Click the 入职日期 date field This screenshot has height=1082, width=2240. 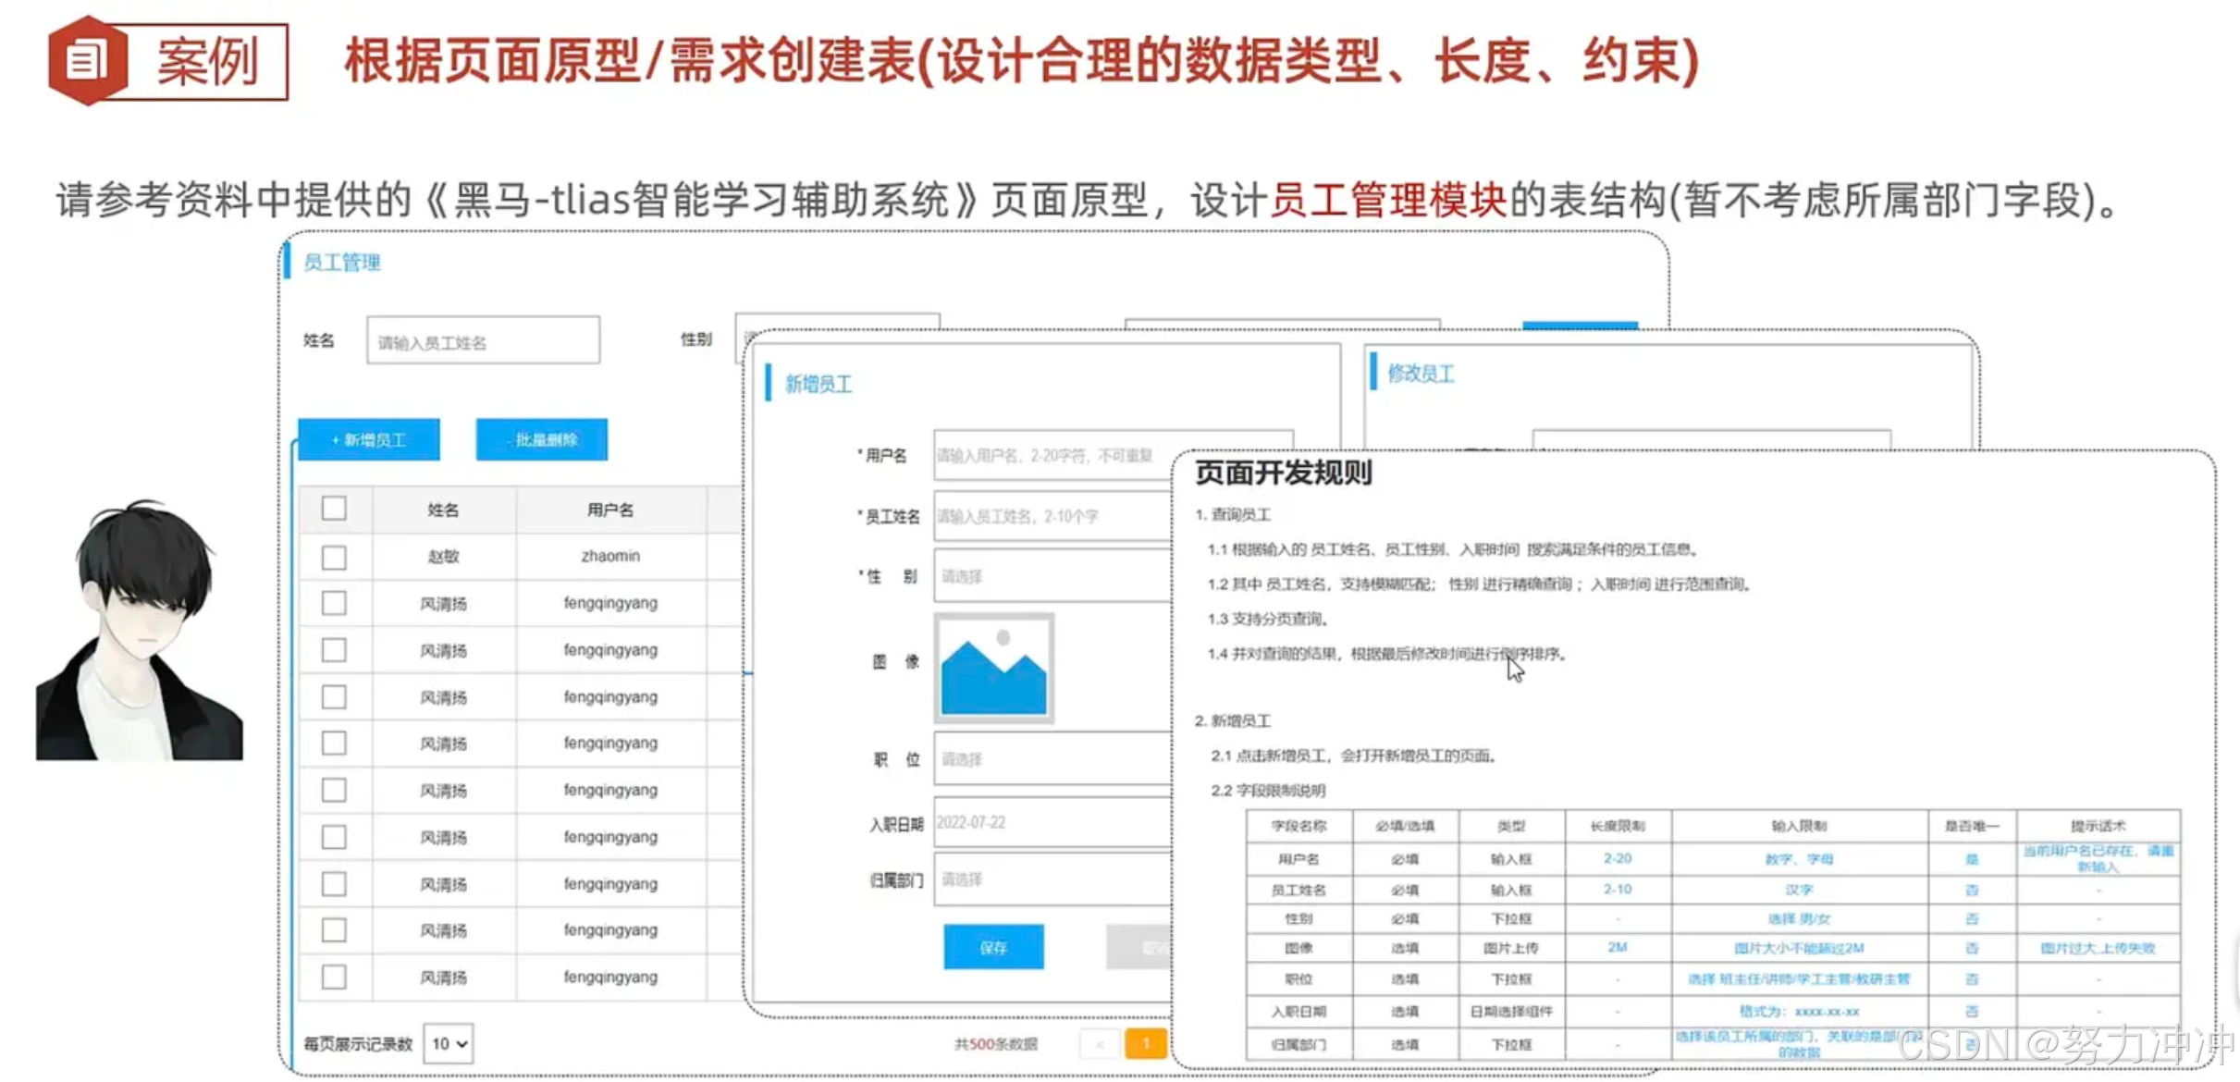[x=1052, y=822]
